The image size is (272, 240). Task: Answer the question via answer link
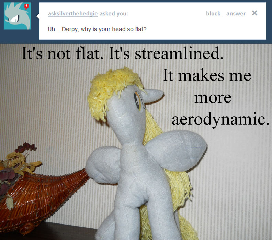pos(236,14)
